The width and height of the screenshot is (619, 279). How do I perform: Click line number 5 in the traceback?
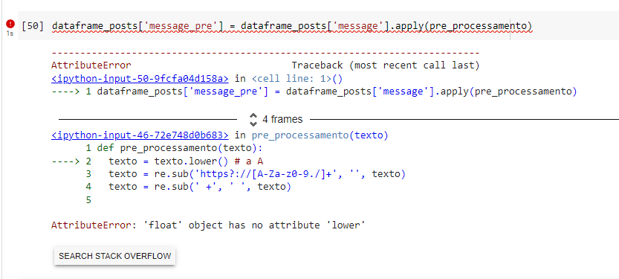pos(88,200)
